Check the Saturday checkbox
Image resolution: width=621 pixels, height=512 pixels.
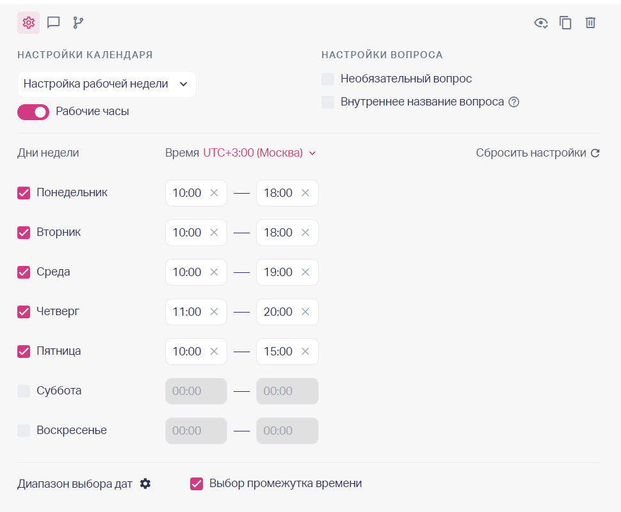tap(24, 391)
